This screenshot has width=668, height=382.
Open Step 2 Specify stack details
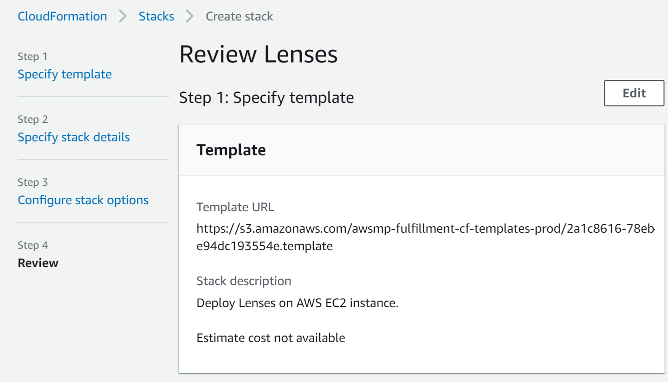73,137
